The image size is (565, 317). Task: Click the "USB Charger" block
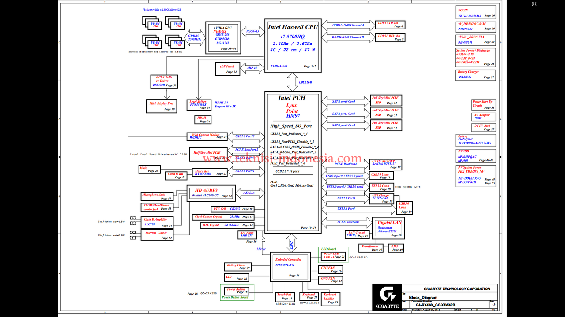tap(383, 198)
